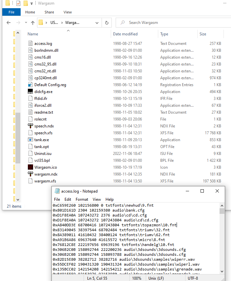Image resolution: width=231 pixels, height=281 pixels.
Task: Switch to the View ribbon tab
Action: click(67, 12)
